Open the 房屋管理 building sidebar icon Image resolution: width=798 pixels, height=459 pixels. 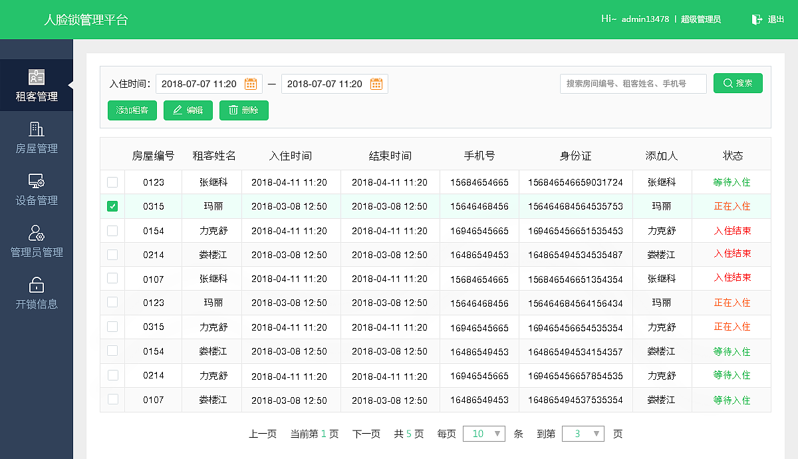tap(37, 130)
